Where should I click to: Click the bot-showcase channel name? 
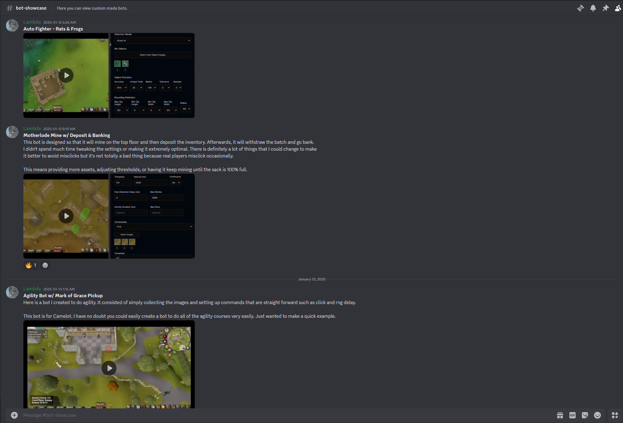[x=31, y=8]
